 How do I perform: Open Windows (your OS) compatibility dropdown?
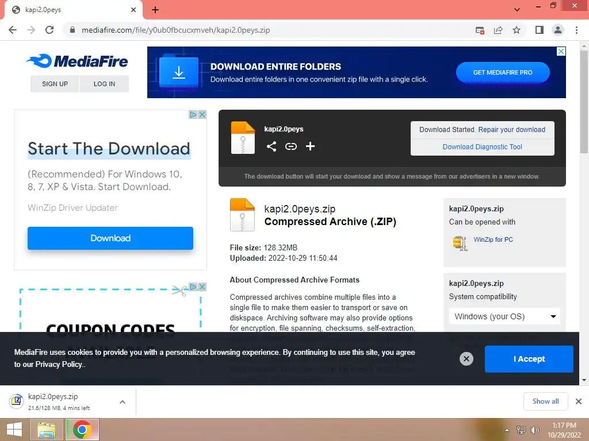[504, 316]
